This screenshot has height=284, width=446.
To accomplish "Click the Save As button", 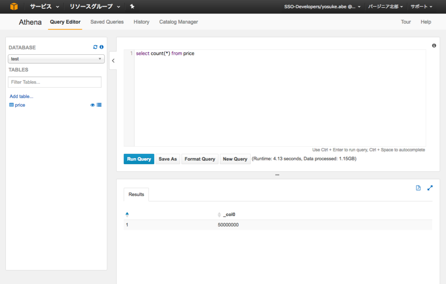I will pos(168,159).
